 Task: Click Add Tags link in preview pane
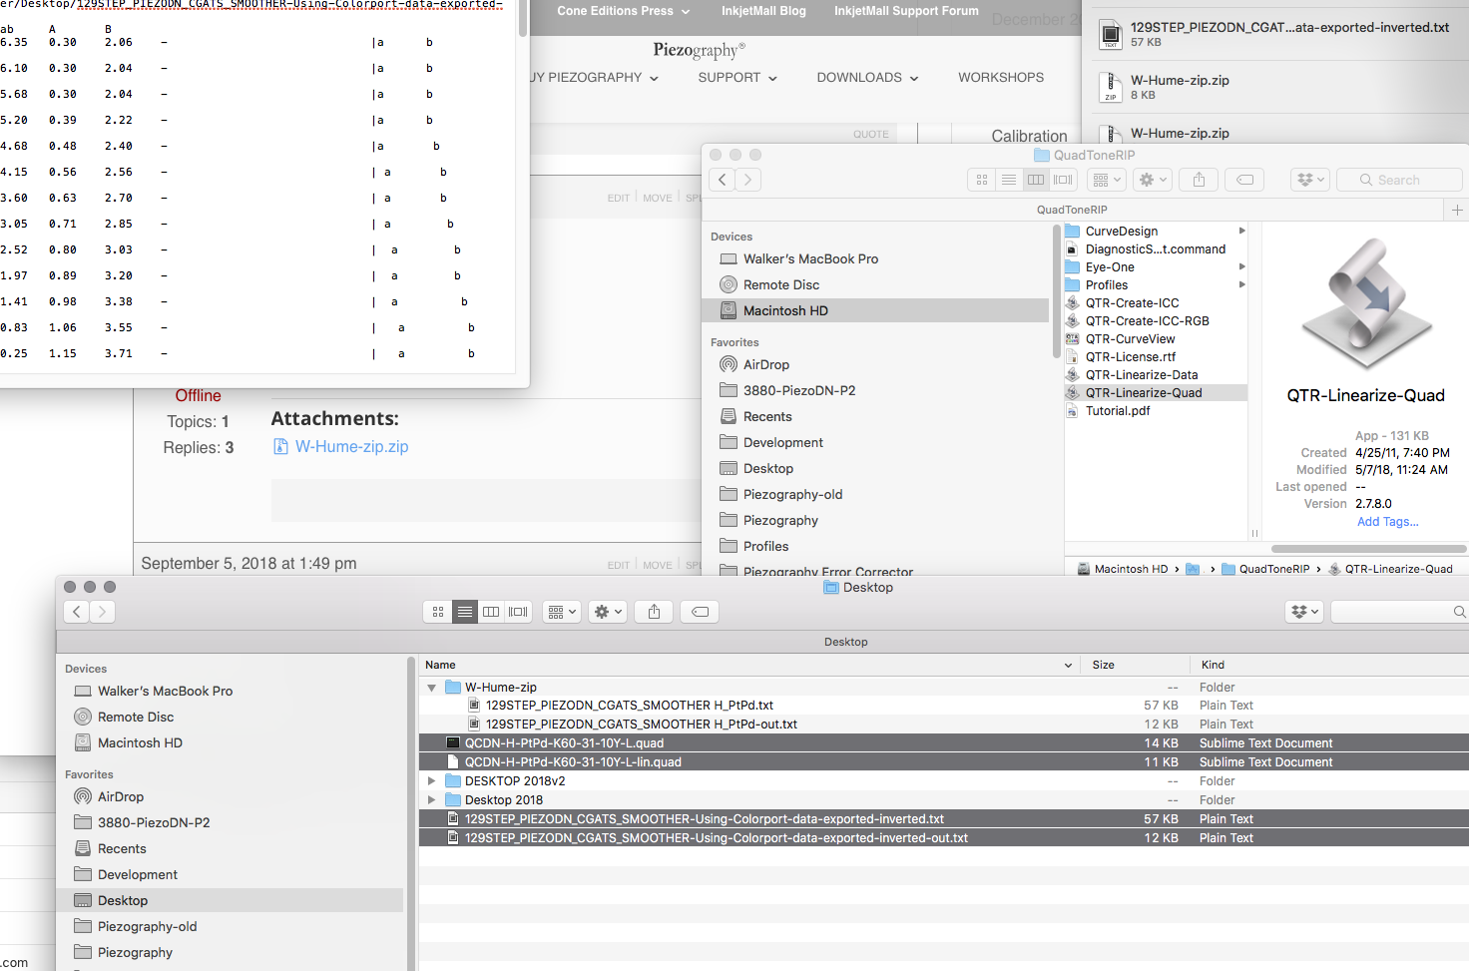tap(1387, 522)
